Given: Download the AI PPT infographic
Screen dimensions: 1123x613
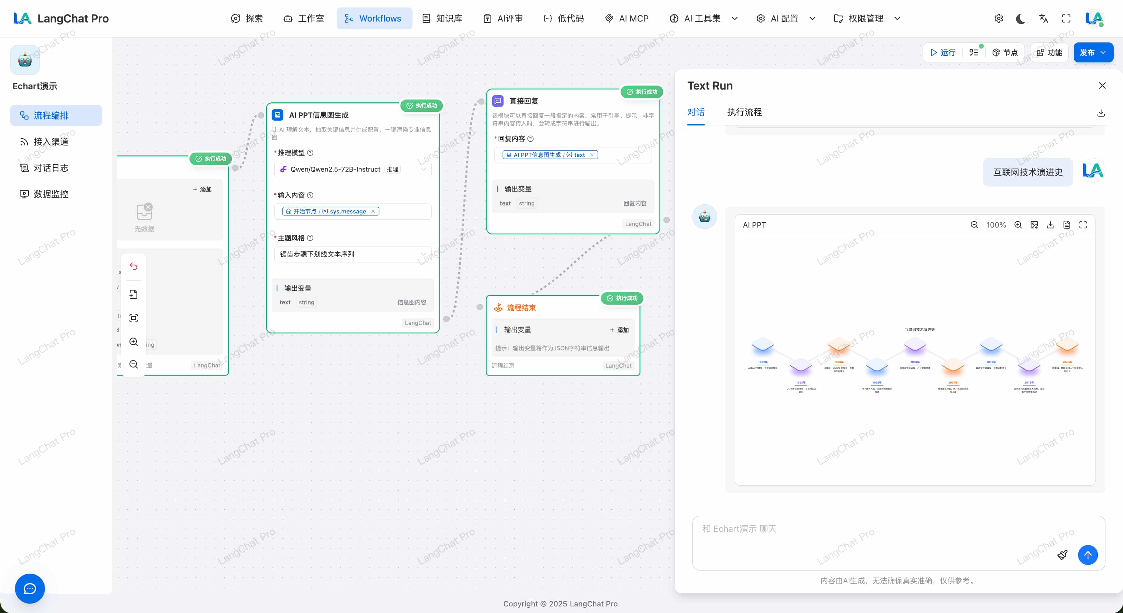Looking at the screenshot, I should [x=1050, y=225].
